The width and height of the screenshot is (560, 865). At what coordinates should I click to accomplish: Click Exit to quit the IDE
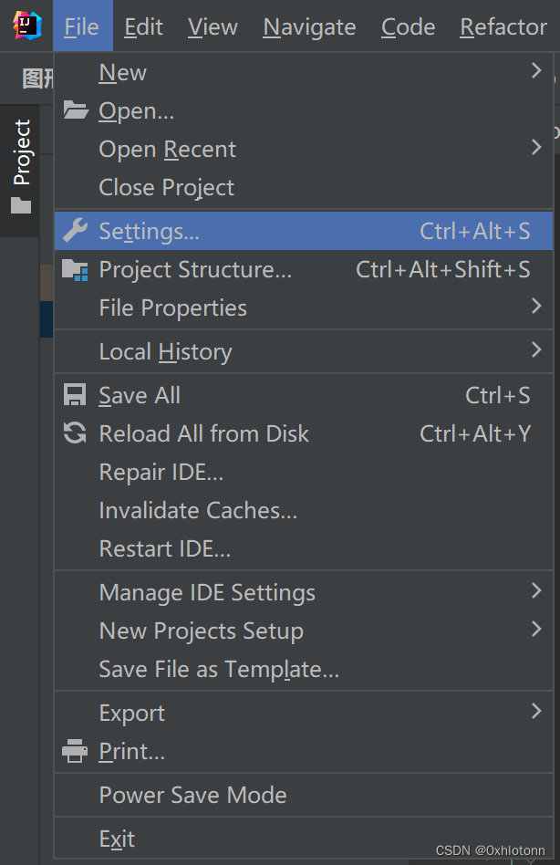click(117, 839)
